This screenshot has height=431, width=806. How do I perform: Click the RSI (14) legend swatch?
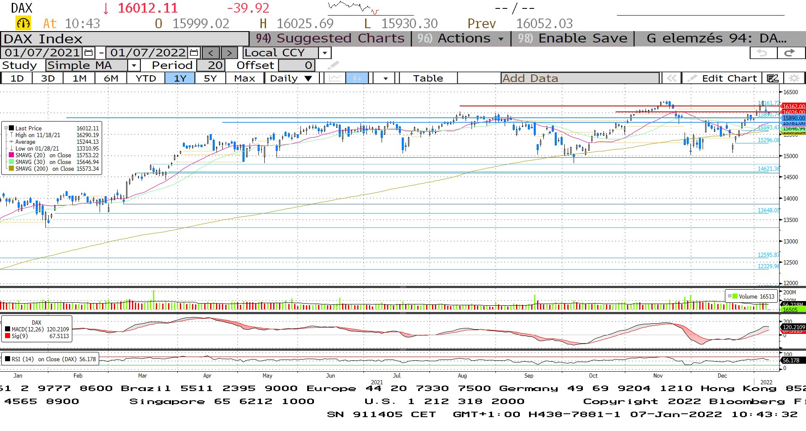pos(8,359)
